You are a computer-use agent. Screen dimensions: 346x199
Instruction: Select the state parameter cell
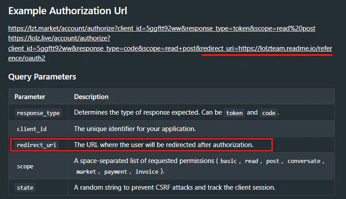(25, 187)
